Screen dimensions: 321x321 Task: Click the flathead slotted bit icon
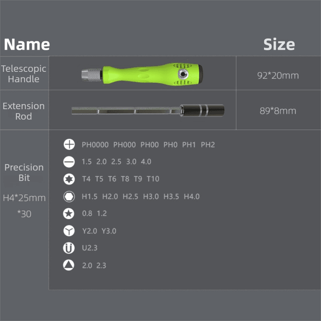coord(69,162)
